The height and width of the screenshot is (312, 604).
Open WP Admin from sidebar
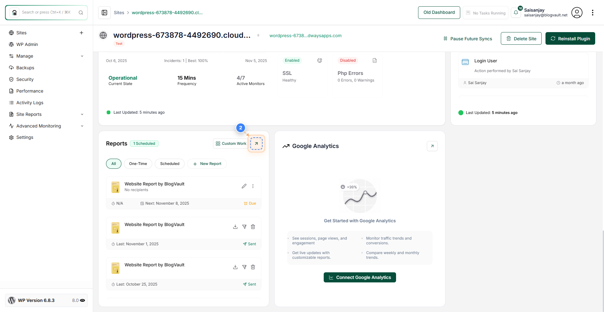(x=27, y=44)
